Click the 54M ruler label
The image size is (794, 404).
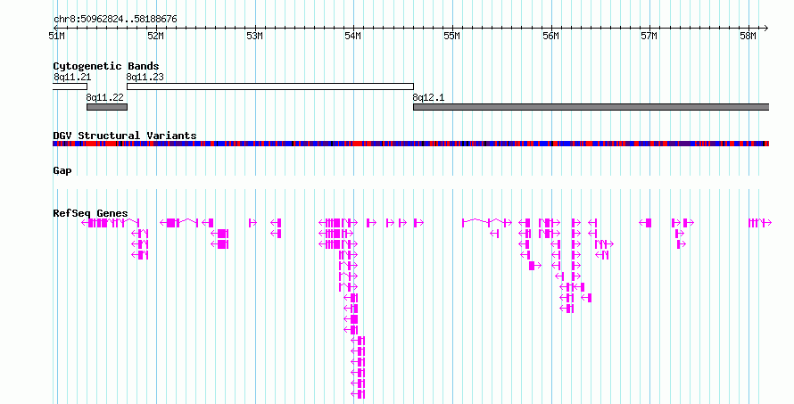(x=353, y=37)
